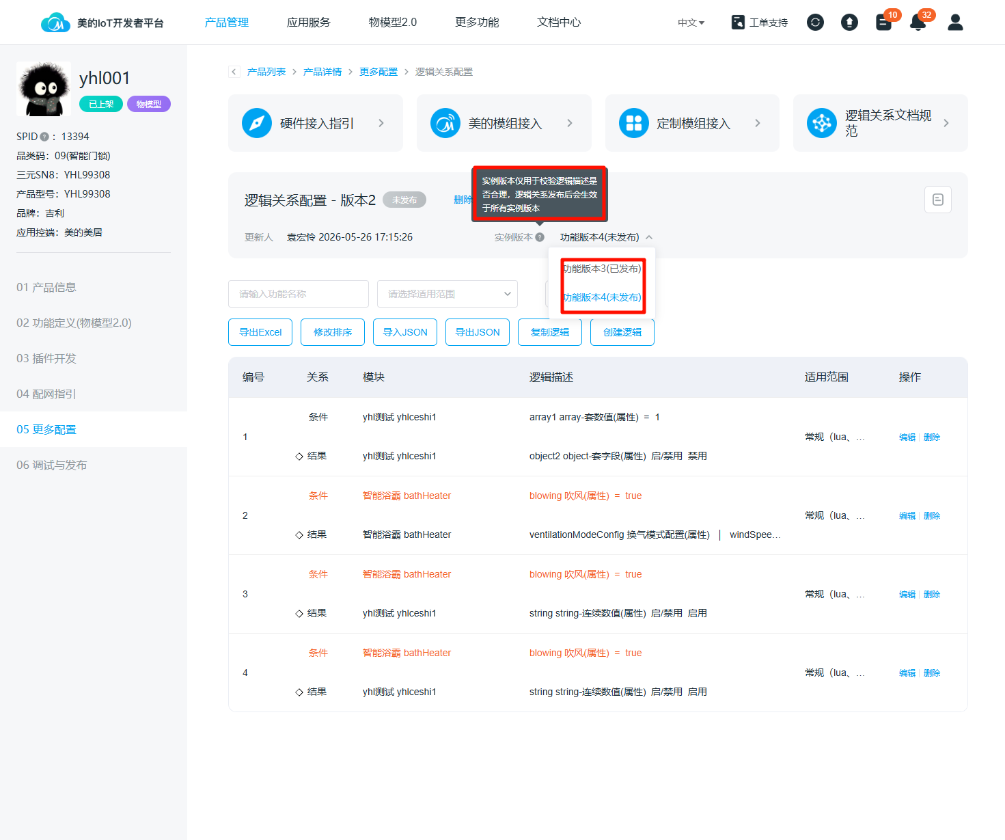Image resolution: width=1005 pixels, height=840 pixels.
Task: Click the 未发布 status tag
Action: pos(404,200)
